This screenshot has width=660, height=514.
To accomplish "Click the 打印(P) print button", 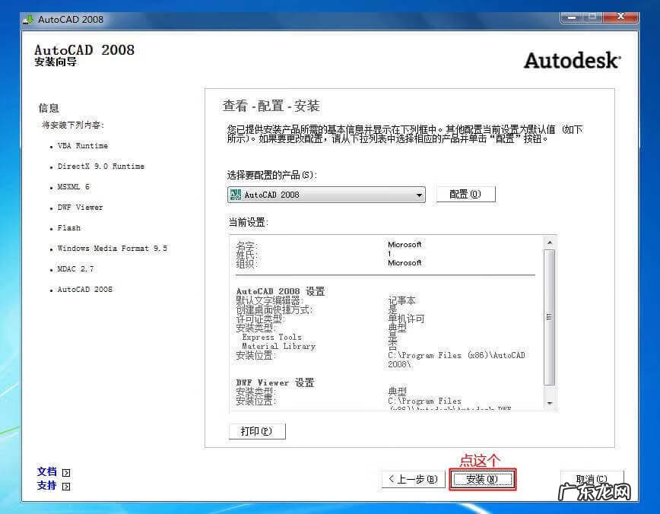I will tap(257, 431).
